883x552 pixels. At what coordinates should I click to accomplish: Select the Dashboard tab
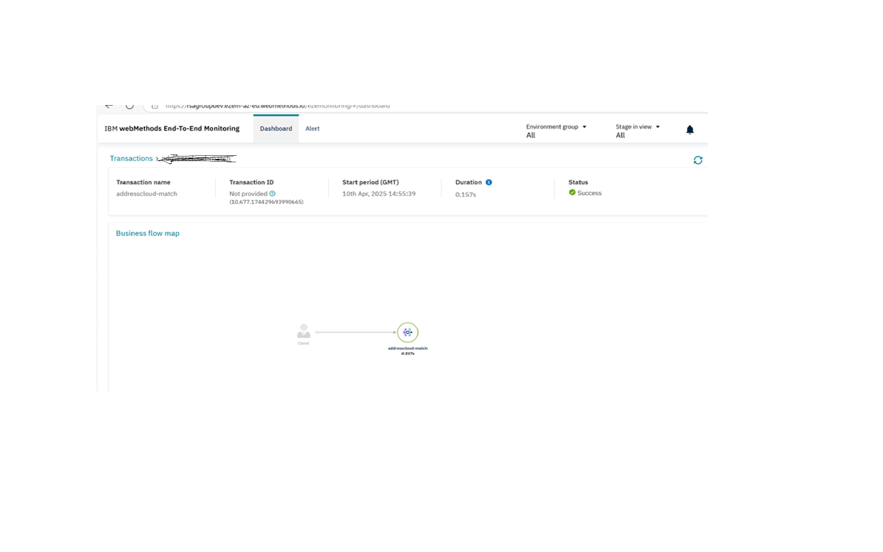(x=276, y=129)
